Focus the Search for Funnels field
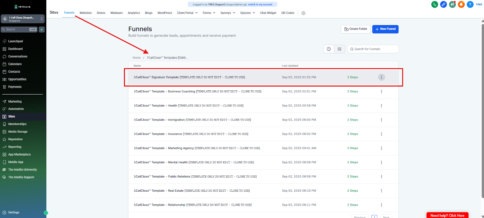This screenshot has width=484, height=218. coord(373,49)
